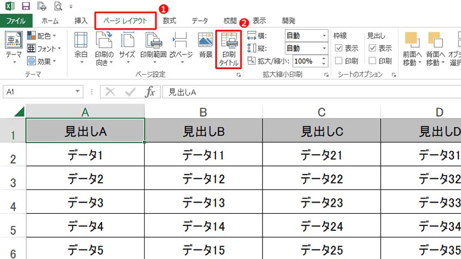Open the サイズ paper size menu

pos(127,48)
